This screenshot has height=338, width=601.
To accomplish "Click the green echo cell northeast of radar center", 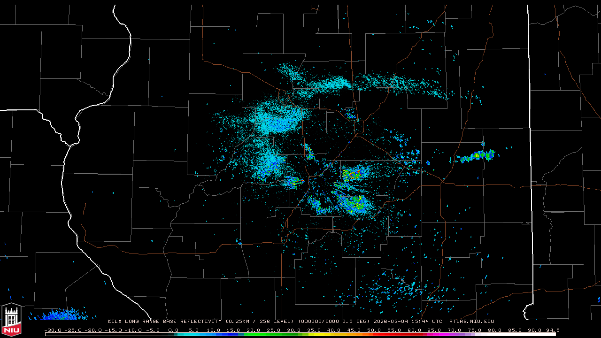I will tap(352, 175).
